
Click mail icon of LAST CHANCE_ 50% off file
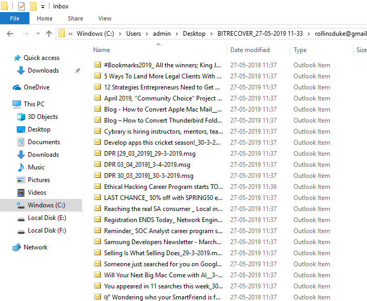tap(98, 197)
